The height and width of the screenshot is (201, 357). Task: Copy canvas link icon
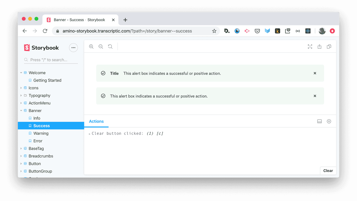click(329, 47)
